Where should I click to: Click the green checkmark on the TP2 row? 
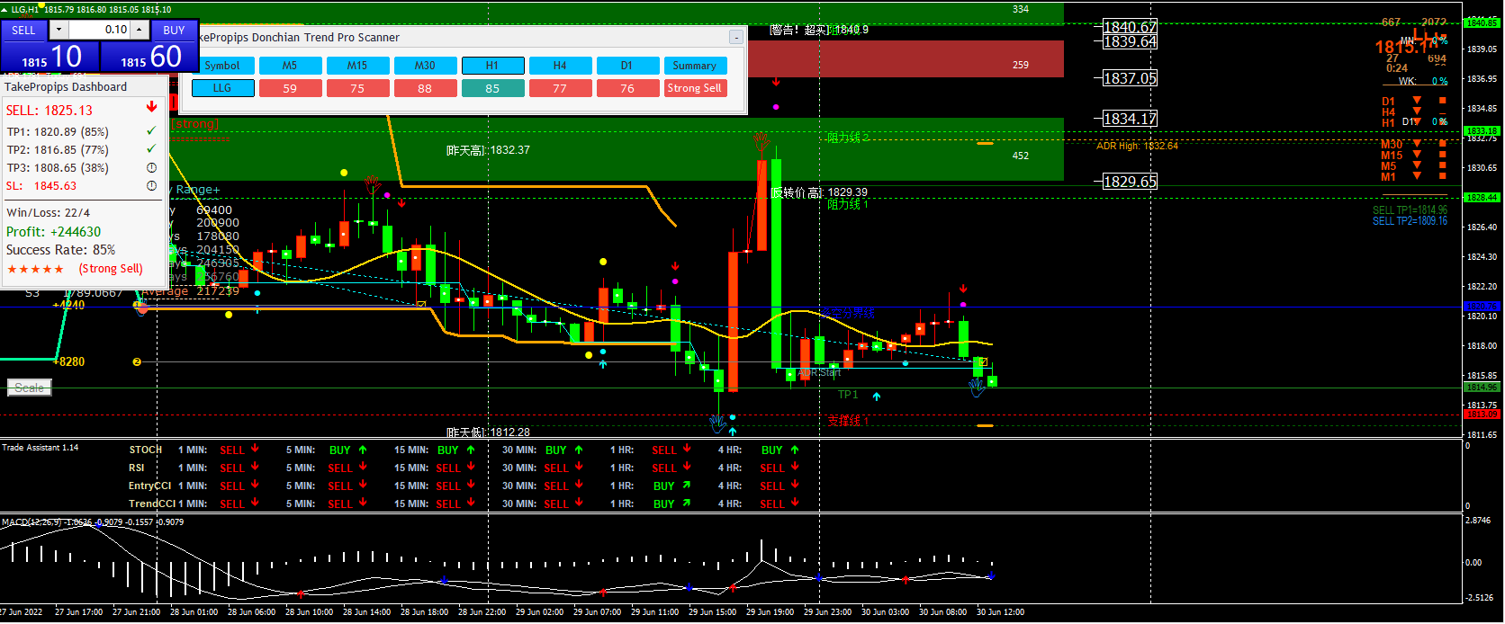151,149
